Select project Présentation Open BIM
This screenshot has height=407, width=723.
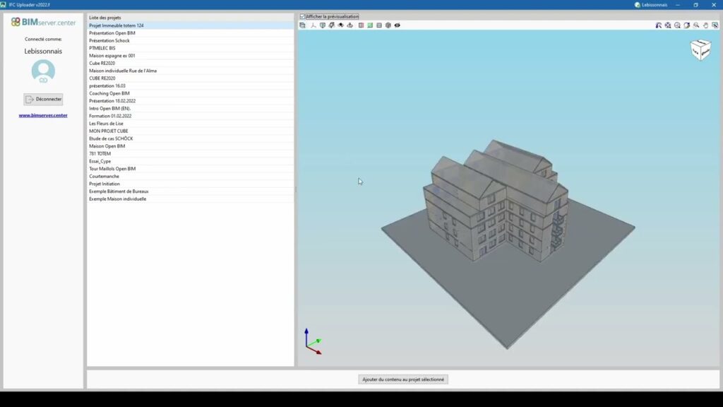pos(112,33)
